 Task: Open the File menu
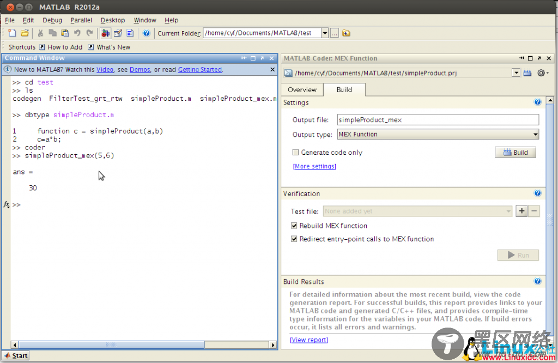10,20
